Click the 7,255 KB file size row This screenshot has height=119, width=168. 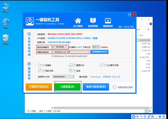[146, 50]
